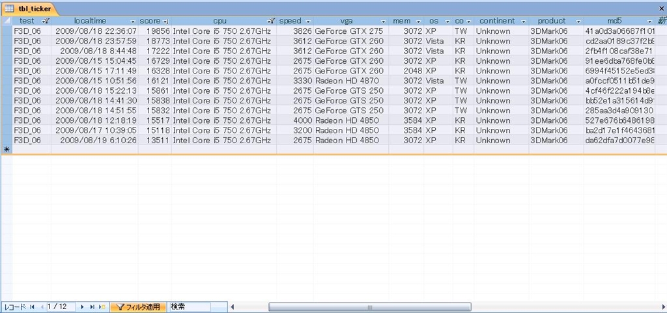Select the new-record asterisk row
The width and height of the screenshot is (667, 313).
(7, 150)
